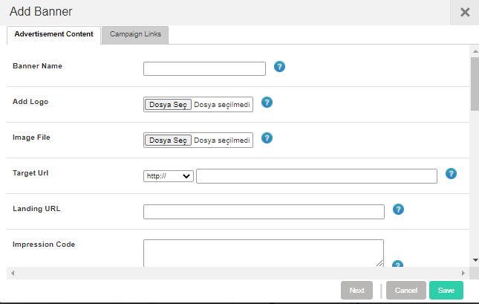
Task: Choose a file for Image File
Action: pos(168,140)
